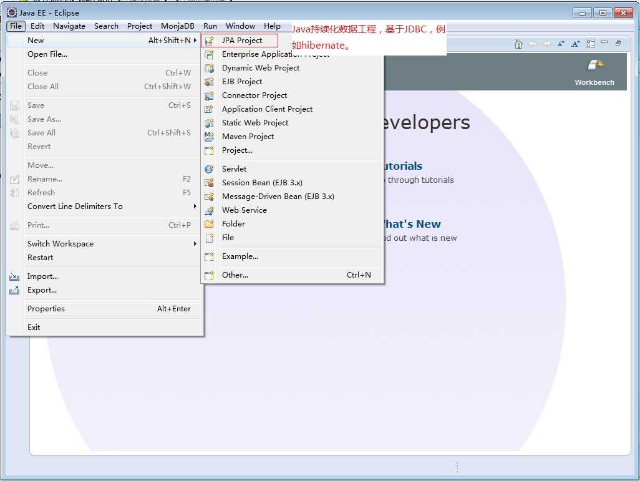Image resolution: width=640 pixels, height=481 pixels.
Task: Open the What's New link
Action: click(x=412, y=224)
